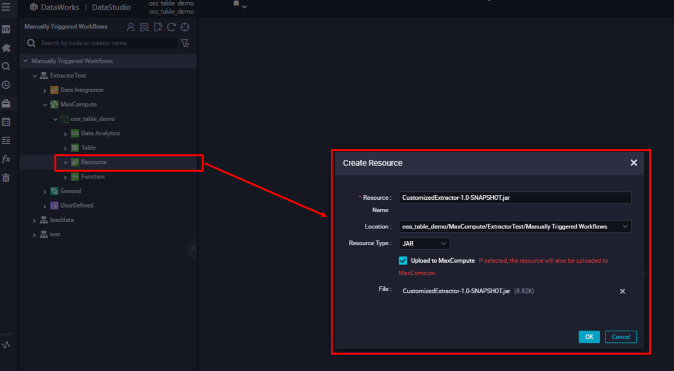The image size is (674, 371).
Task: Click the code search icon in panel header
Action: pos(144,27)
